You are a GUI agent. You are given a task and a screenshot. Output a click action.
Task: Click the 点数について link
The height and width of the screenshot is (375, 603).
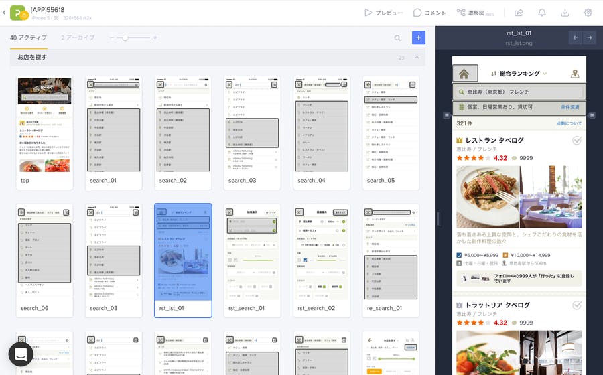click(x=569, y=123)
